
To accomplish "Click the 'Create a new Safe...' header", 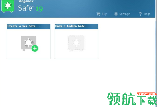I will 29,26.
